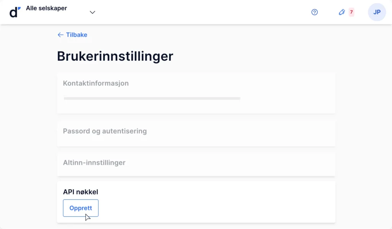
Task: Click the "API nøkkel" section title
Action: pos(80,192)
